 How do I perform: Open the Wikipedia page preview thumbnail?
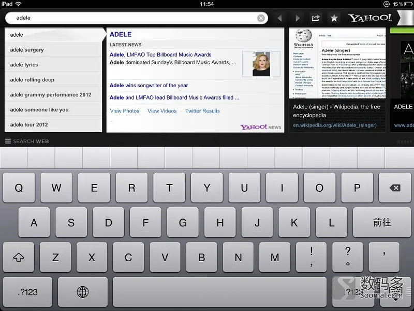[337, 63]
